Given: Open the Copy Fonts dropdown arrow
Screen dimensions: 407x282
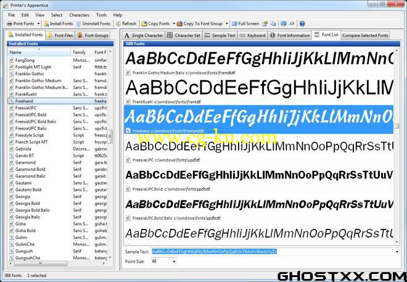Looking at the screenshot, I should tap(174, 23).
